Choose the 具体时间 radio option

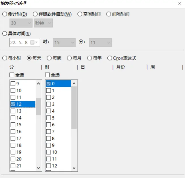(5, 34)
